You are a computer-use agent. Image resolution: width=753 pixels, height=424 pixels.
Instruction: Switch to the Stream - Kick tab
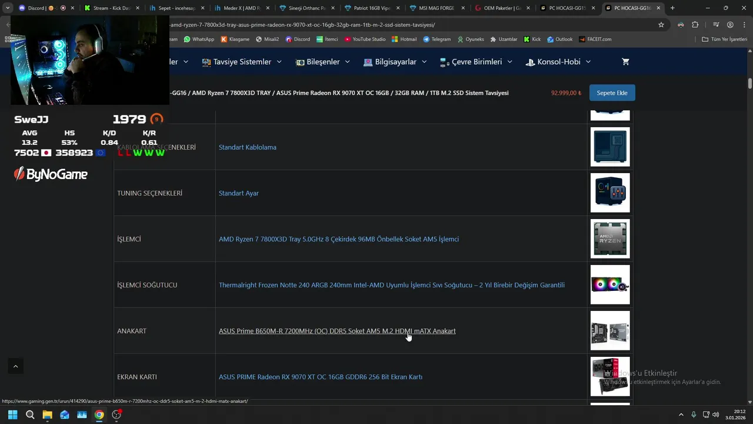tap(111, 8)
